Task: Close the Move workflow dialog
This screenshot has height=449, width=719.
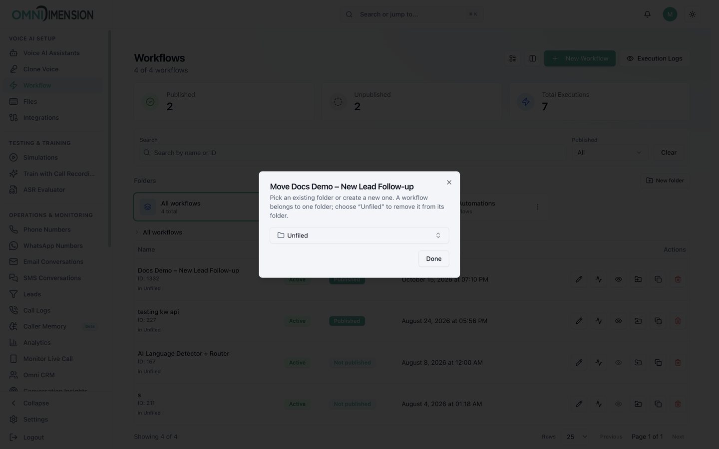Action: click(x=449, y=183)
